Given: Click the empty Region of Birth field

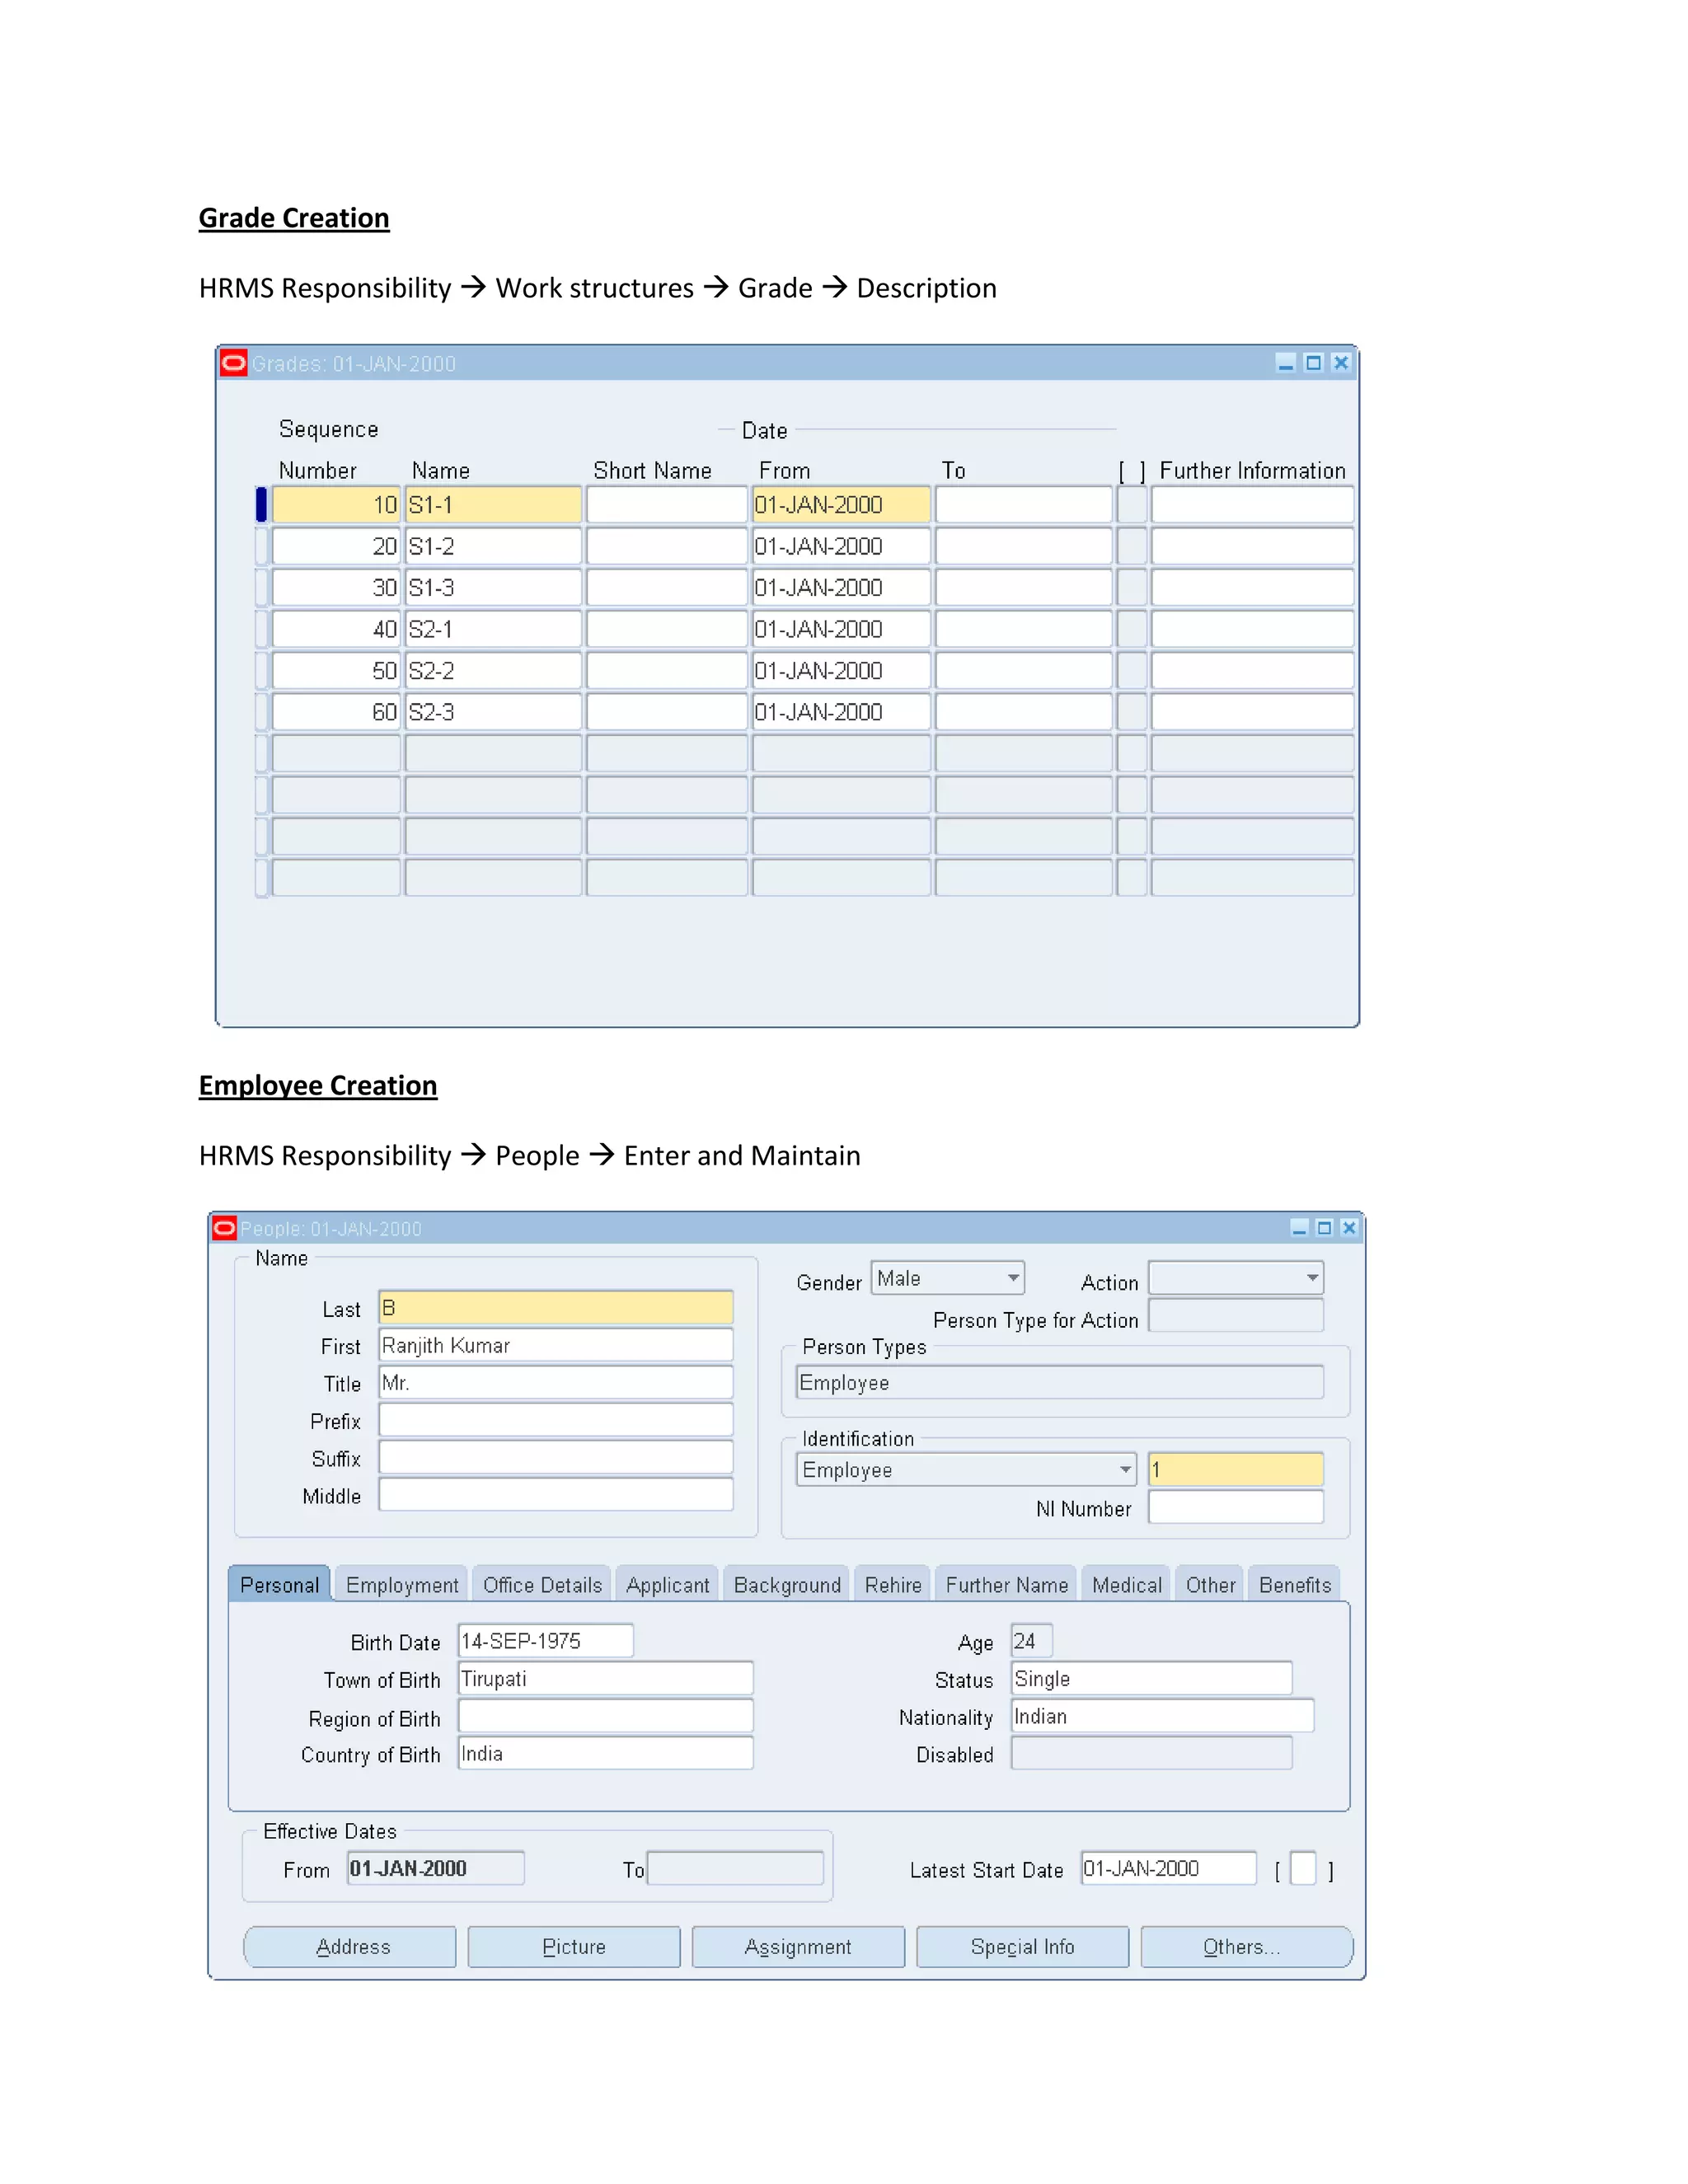Looking at the screenshot, I should click(x=605, y=1716).
